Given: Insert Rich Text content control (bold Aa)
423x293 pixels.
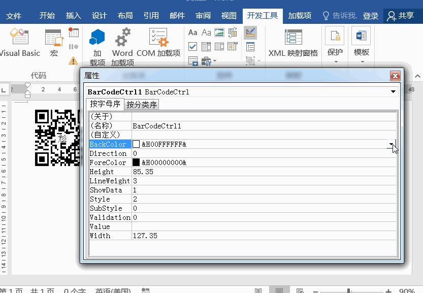Looking at the screenshot, I should pyautogui.click(x=192, y=32).
